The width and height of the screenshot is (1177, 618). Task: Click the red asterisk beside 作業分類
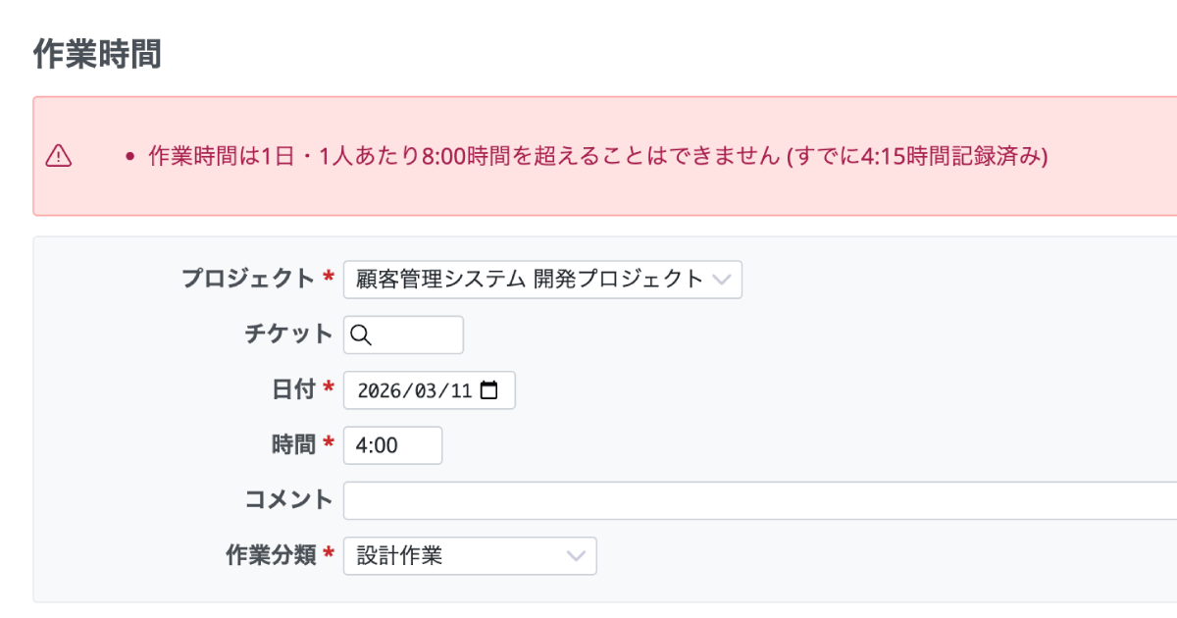[x=329, y=554]
